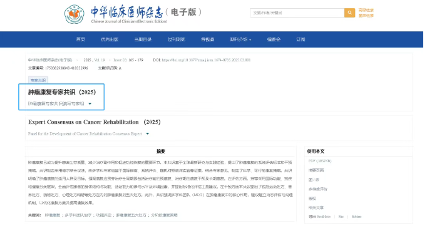427x228 pixels.
Task: Open the 高级检索 advanced search link
Action: tap(366, 10)
